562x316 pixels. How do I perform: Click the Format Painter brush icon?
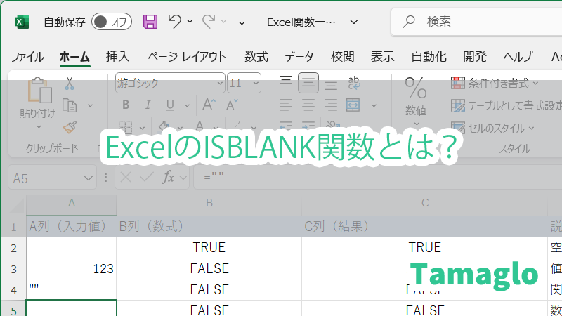click(x=69, y=127)
